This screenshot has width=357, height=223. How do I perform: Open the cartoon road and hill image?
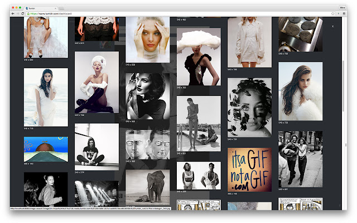(46, 149)
